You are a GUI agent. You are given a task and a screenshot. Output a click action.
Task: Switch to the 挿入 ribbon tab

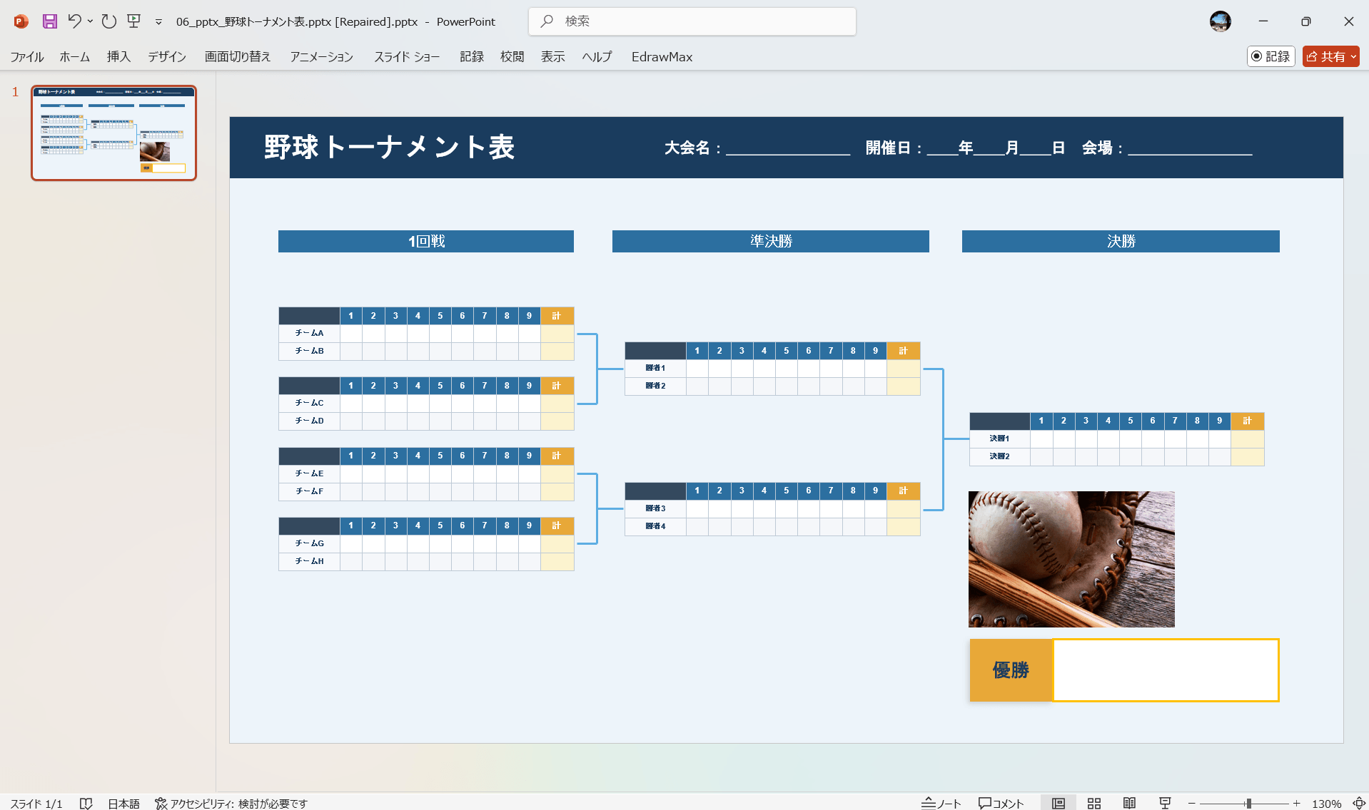click(x=118, y=56)
